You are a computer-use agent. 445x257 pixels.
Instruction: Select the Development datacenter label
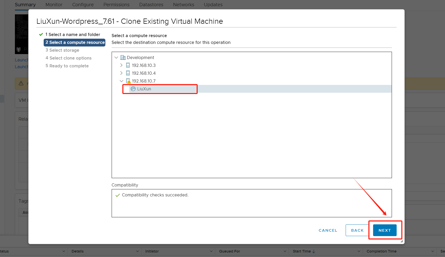140,57
